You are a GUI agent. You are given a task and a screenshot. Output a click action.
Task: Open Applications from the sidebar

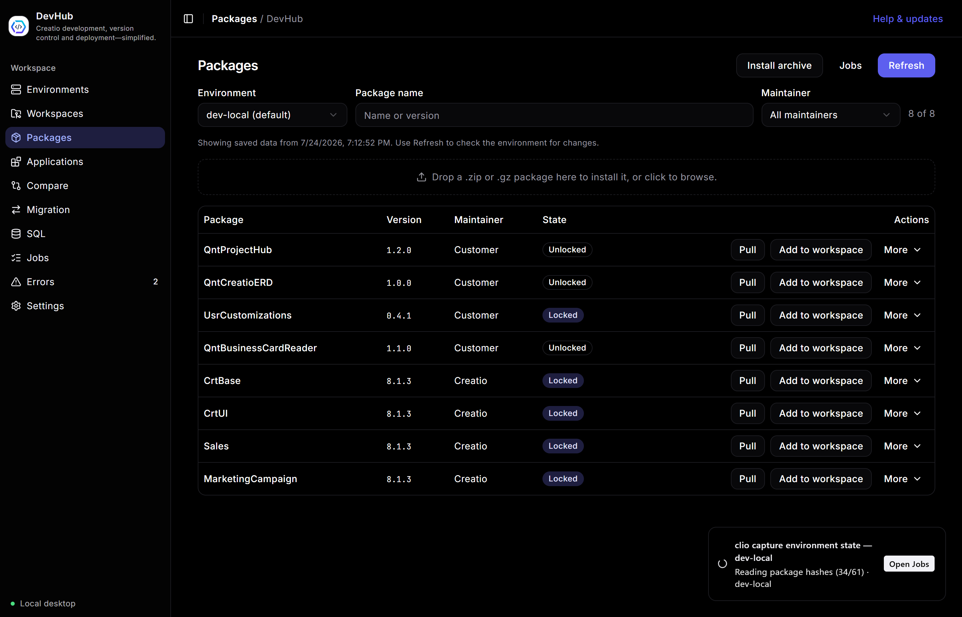pos(85,162)
